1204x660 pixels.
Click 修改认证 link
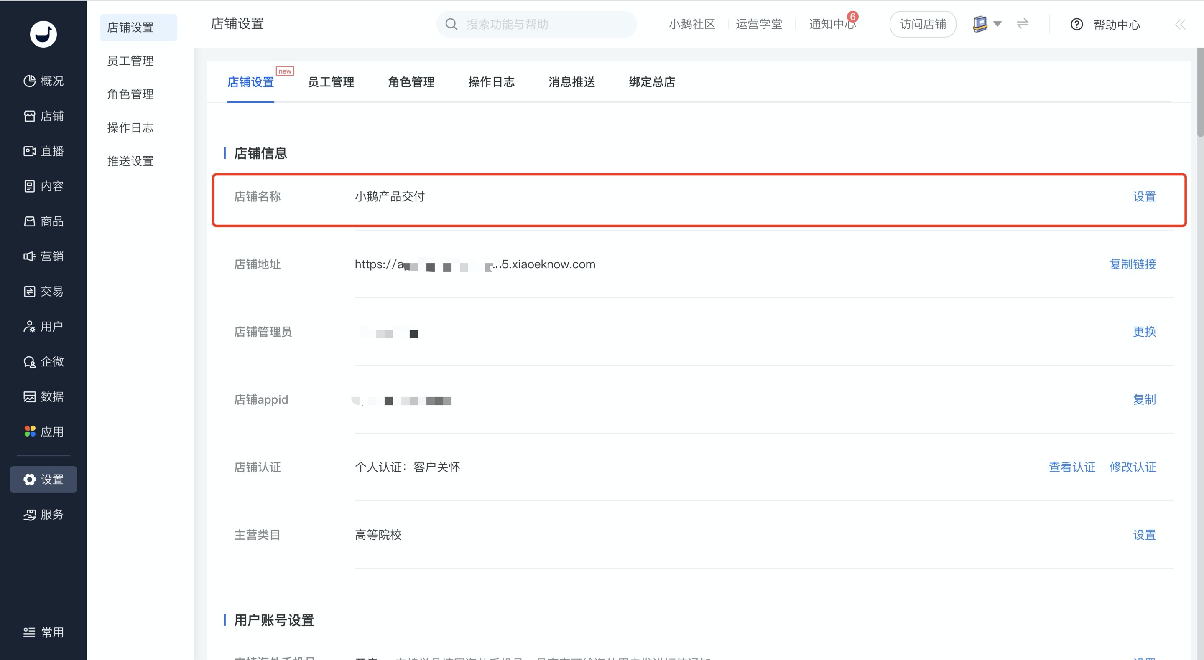[1133, 467]
